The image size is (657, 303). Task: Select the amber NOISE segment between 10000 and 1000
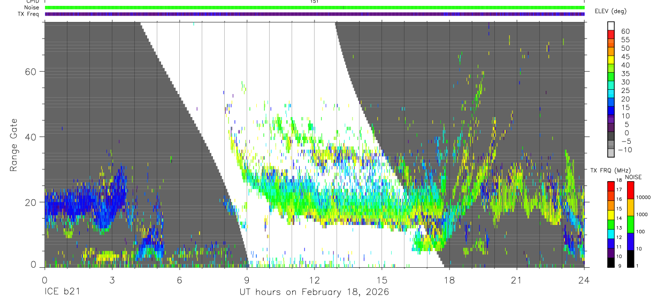pos(630,207)
